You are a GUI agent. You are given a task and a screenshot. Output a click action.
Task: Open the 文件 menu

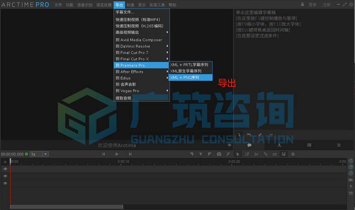tap(58, 5)
